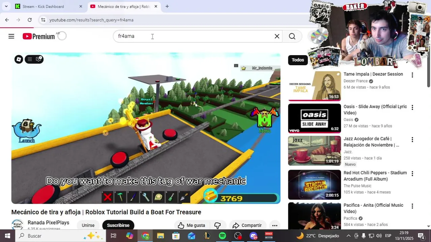Screen dimensions: 431x242
Task: Click the video player area
Action: click(146, 128)
